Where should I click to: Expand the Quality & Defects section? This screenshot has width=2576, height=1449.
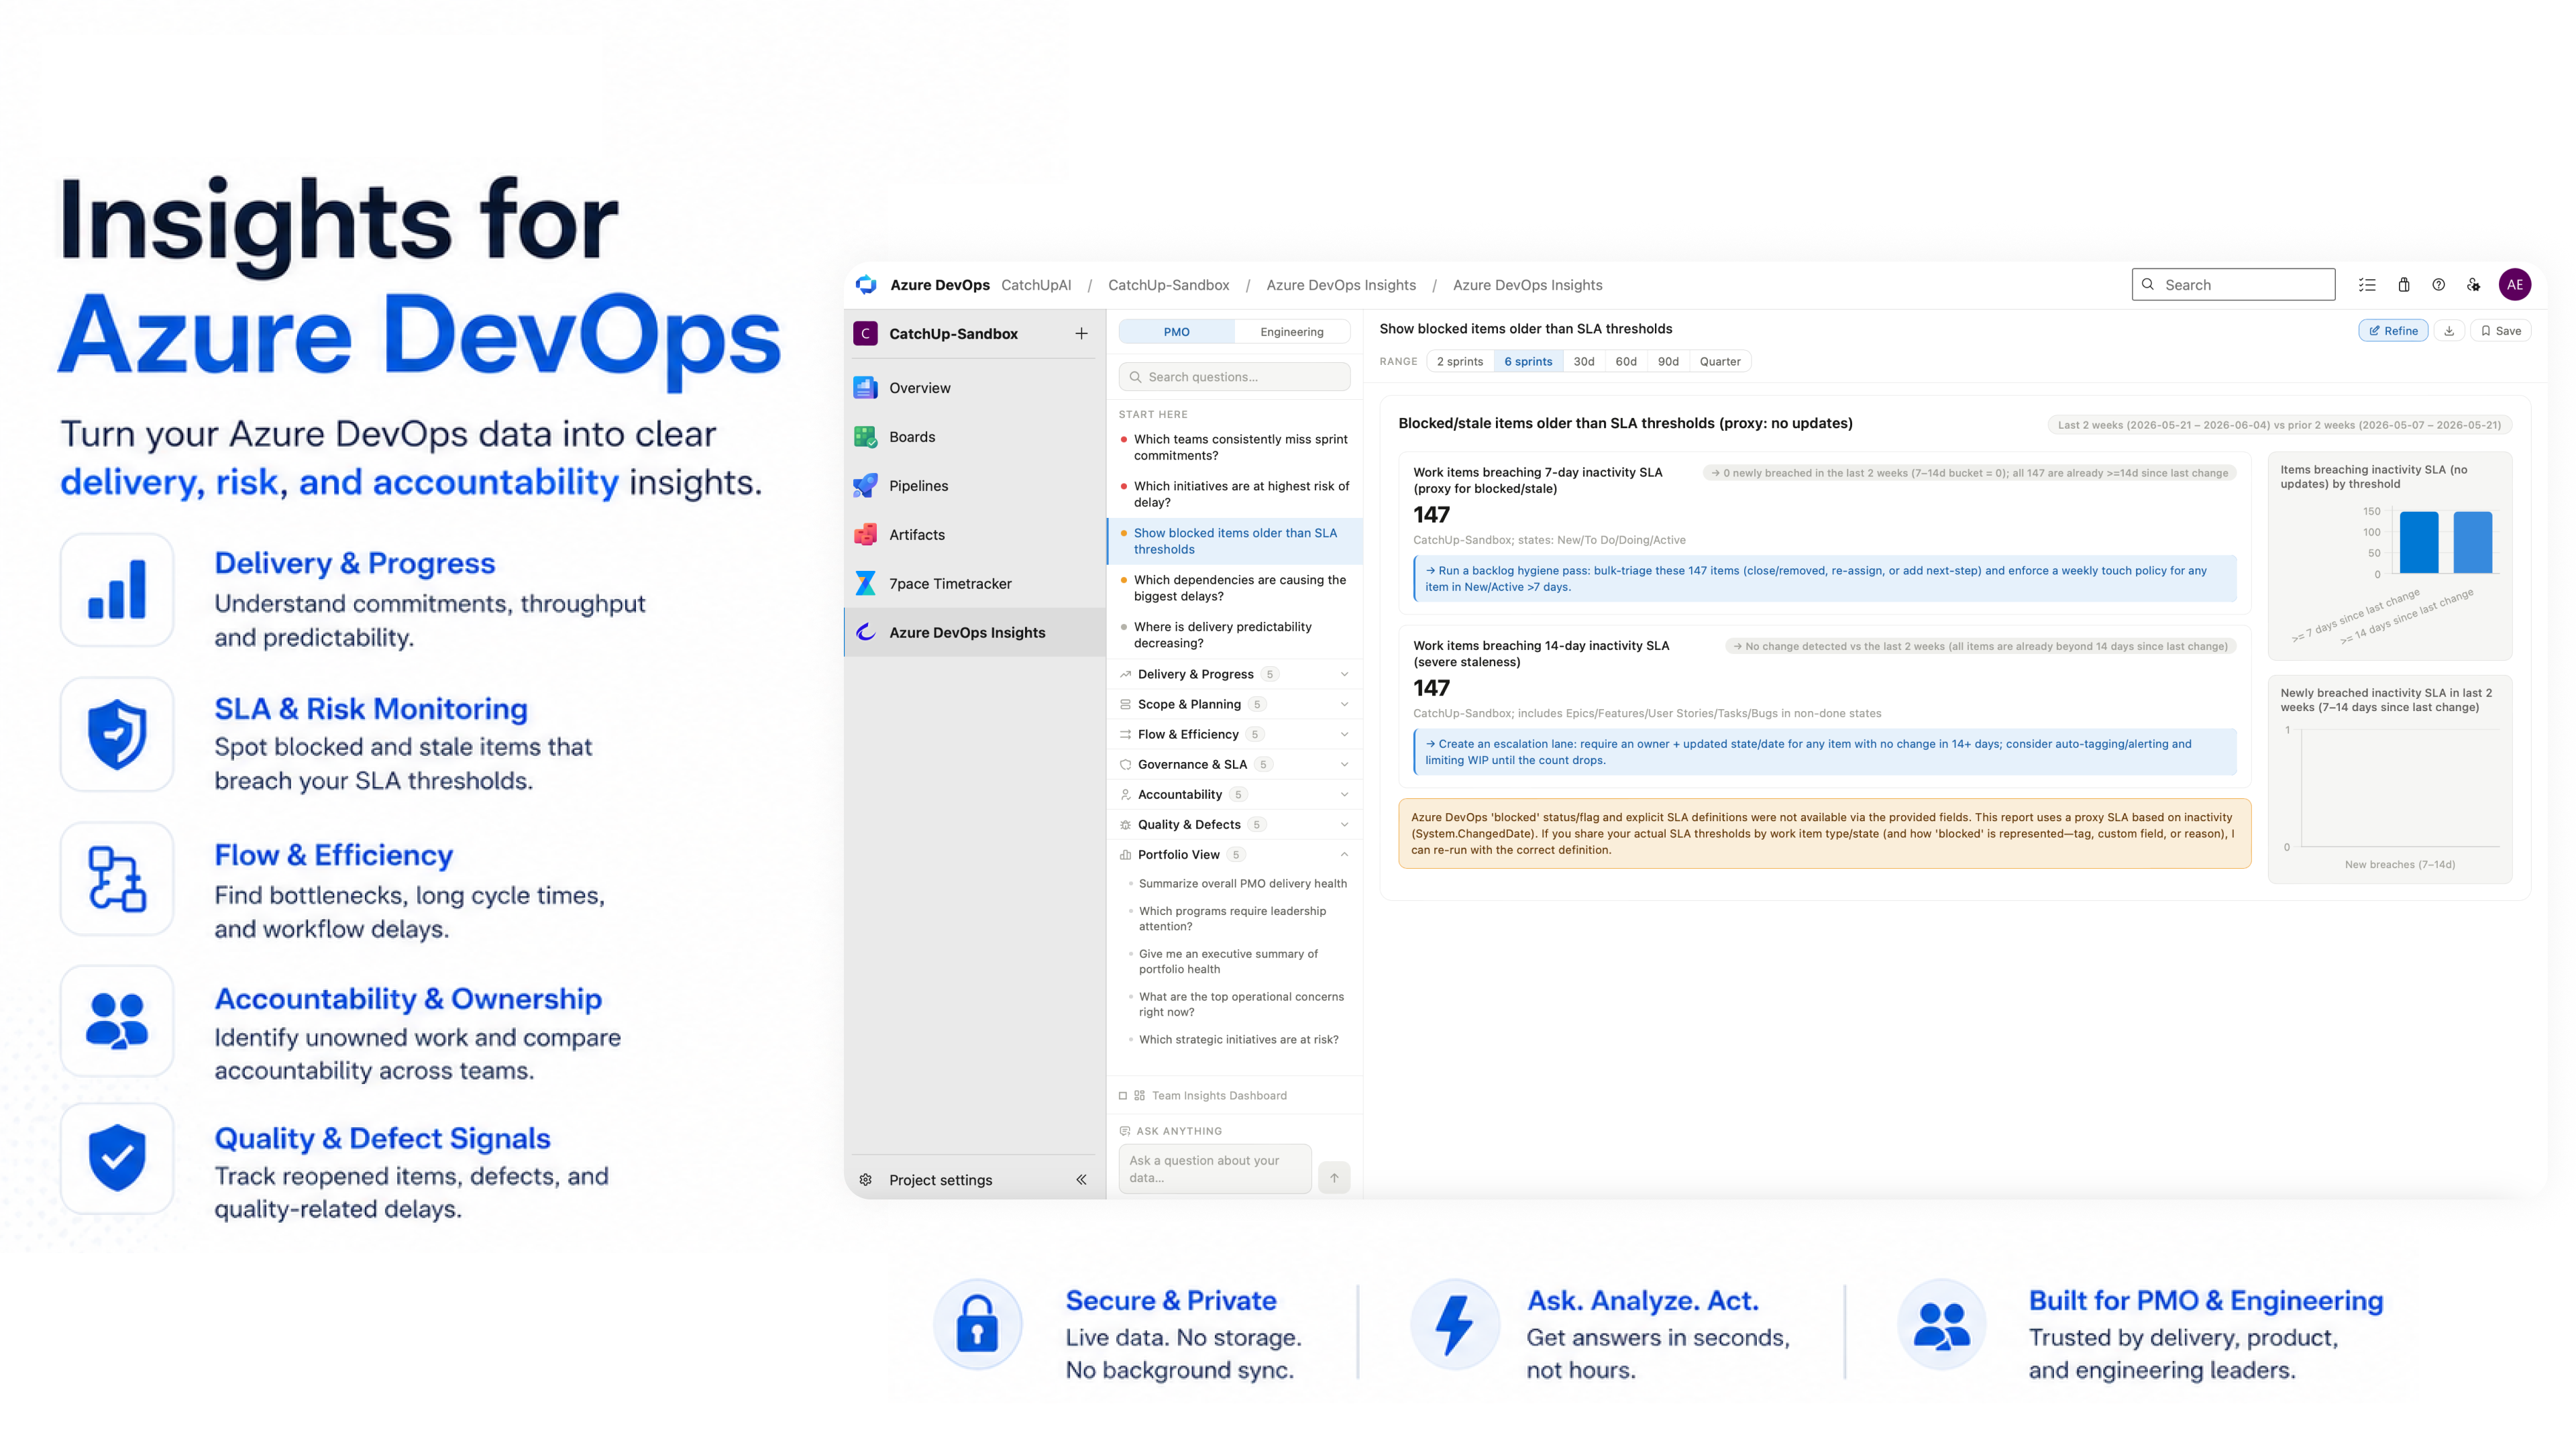tap(1235, 825)
